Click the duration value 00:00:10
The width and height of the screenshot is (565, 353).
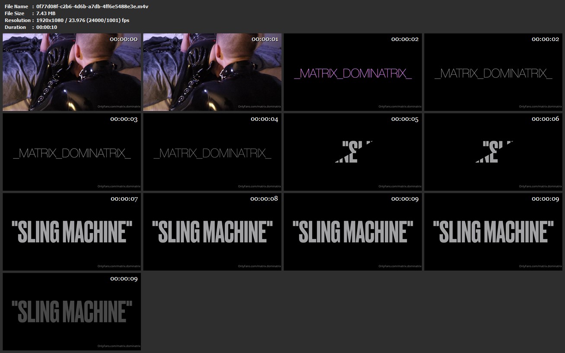tap(47, 27)
